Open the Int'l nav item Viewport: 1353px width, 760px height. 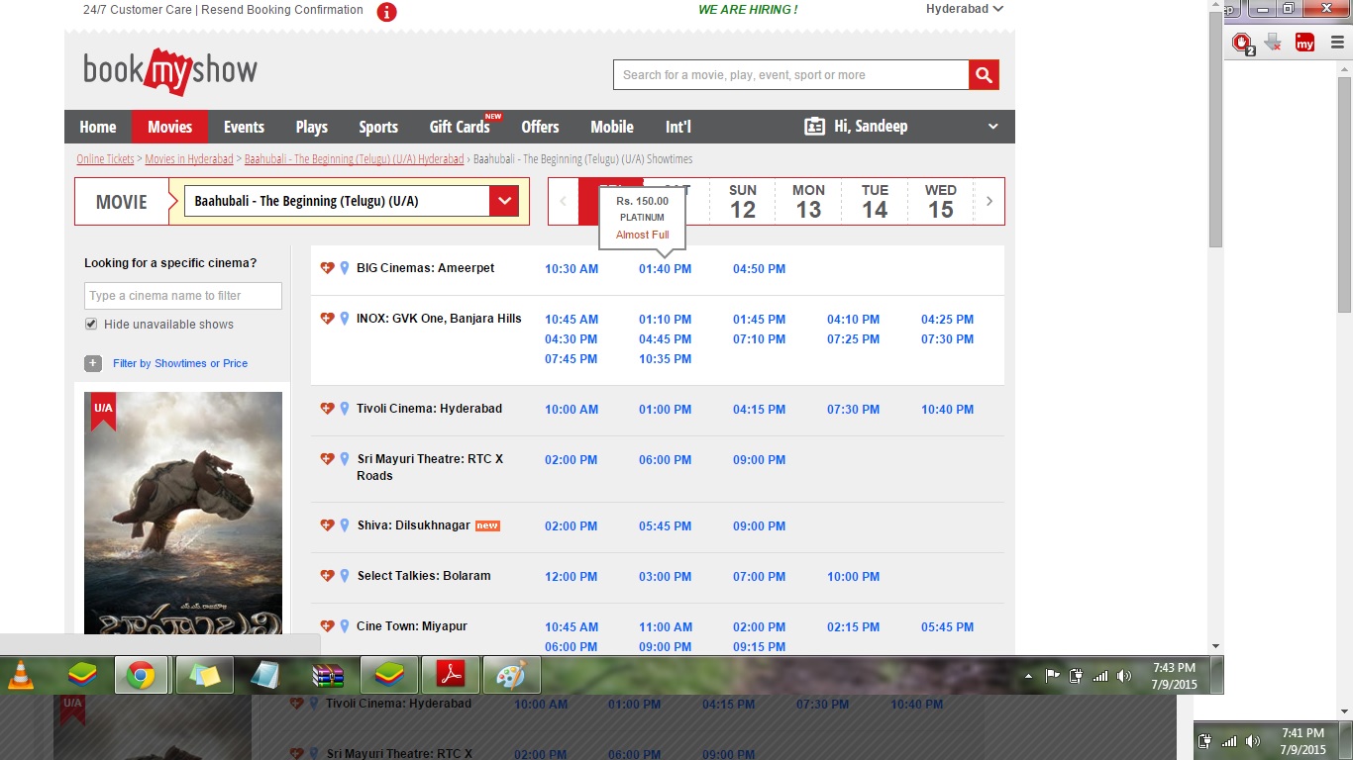click(x=678, y=127)
